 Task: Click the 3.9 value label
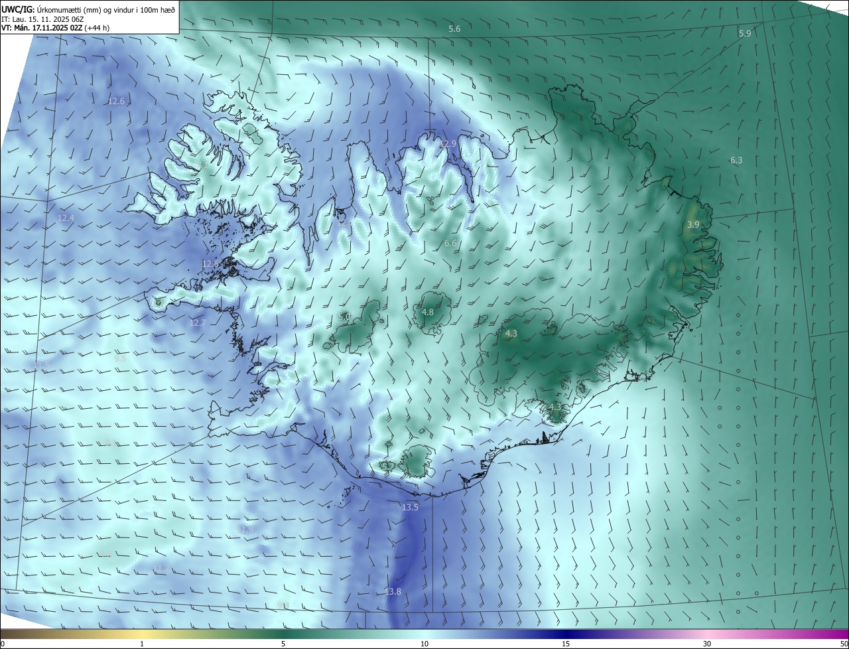(x=693, y=224)
